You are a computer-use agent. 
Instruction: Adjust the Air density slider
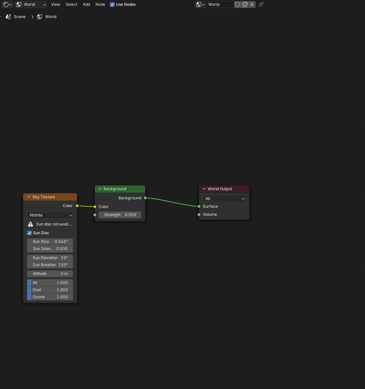pos(50,283)
